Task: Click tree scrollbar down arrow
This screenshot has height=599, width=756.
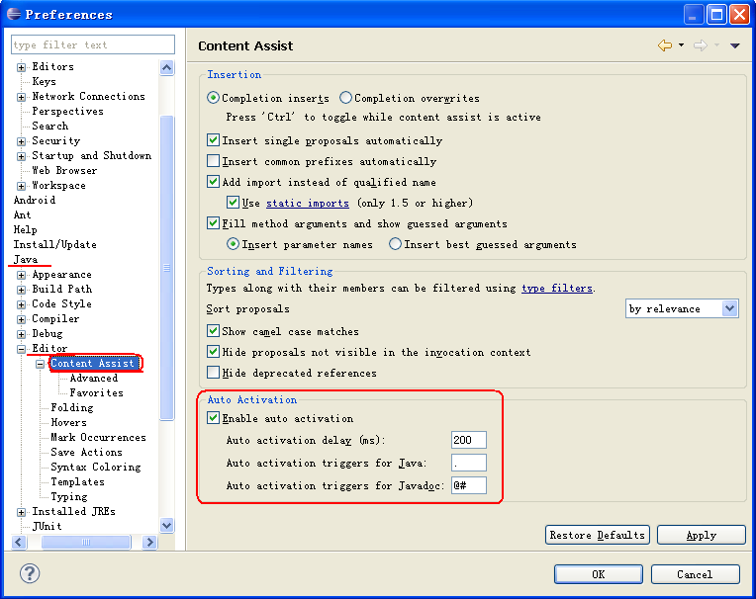Action: (x=167, y=525)
